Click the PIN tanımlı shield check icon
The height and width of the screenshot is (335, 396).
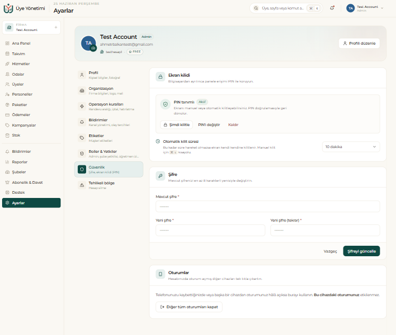pos(165,104)
